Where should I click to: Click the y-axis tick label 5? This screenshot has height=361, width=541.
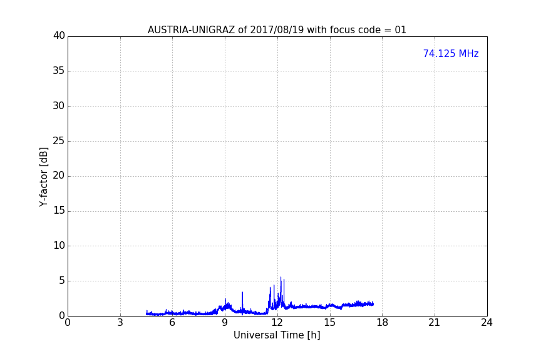62,281
